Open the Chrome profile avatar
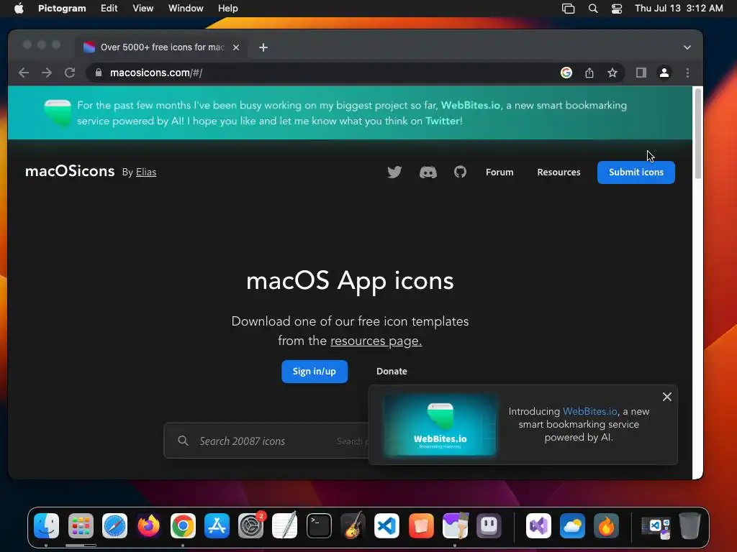The image size is (737, 552). point(664,73)
